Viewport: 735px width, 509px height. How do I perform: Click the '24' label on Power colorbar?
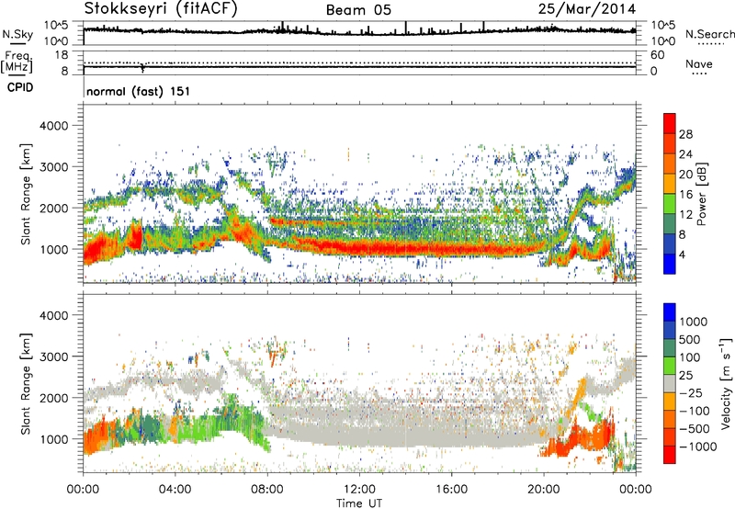[x=685, y=154]
